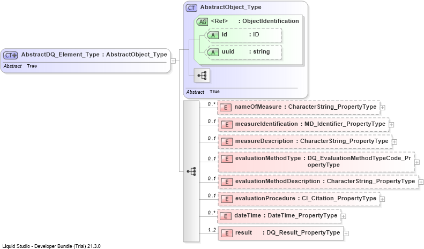Screen dimensions: 424x249
Task: Click the CT icon of AbstractObject_Type
Action: click(x=191, y=8)
